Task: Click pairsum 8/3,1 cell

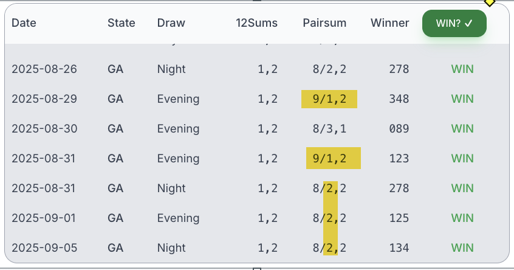Action: [329, 129]
